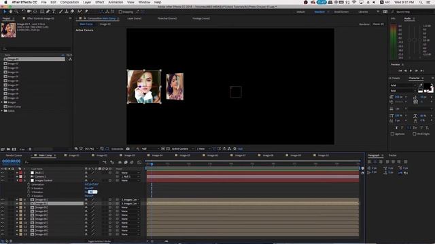Select the Roto Brush tool
Image resolution: width=435 pixels, height=244 pixels.
(x=80, y=12)
